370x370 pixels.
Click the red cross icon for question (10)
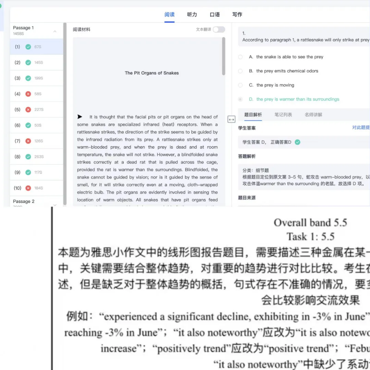(x=28, y=188)
